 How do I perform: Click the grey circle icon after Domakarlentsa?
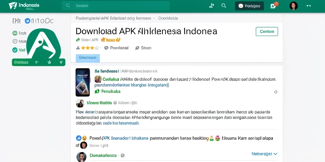click(x=123, y=155)
